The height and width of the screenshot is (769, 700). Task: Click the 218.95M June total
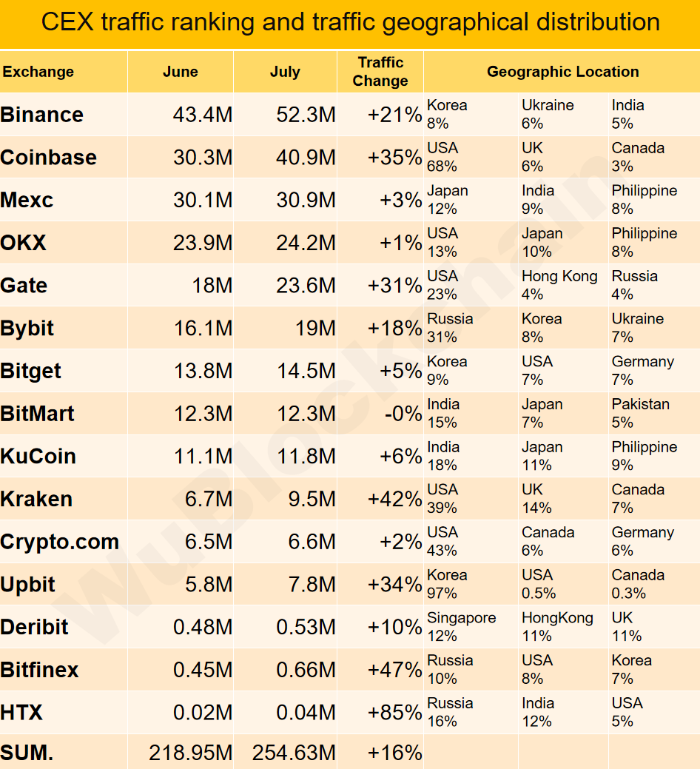tap(190, 753)
